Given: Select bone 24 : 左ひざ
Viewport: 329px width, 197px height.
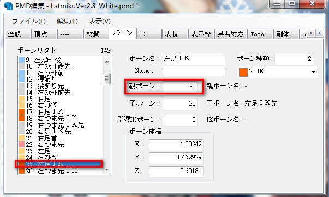Looking at the screenshot, I should coord(60,157).
